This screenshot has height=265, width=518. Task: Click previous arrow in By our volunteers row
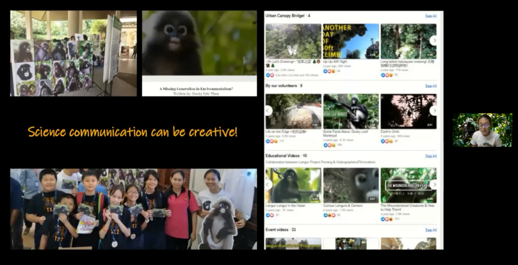point(269,110)
